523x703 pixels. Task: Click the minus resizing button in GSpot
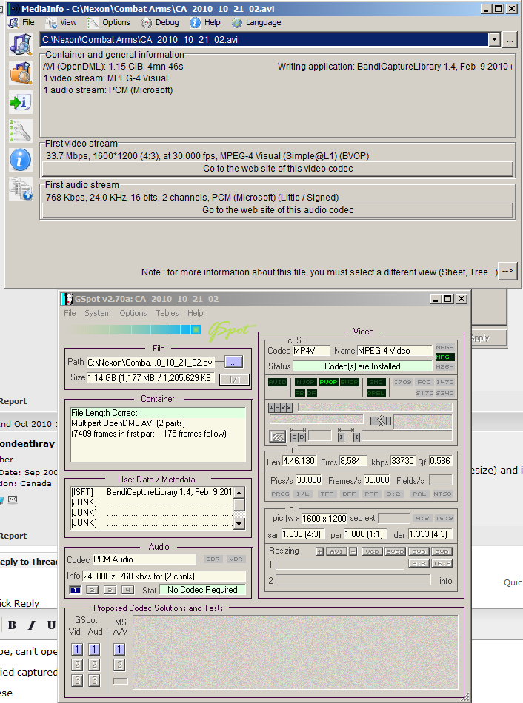353,551
